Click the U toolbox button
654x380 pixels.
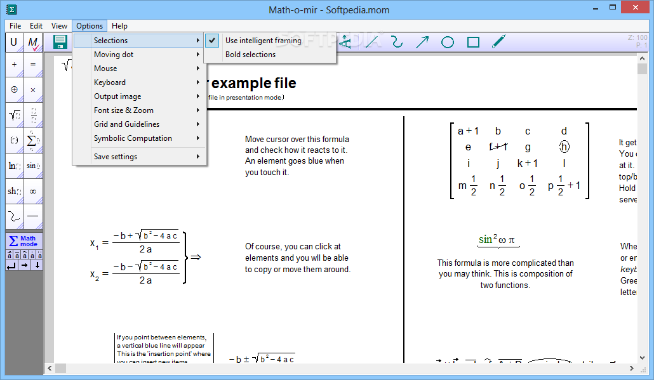point(14,43)
